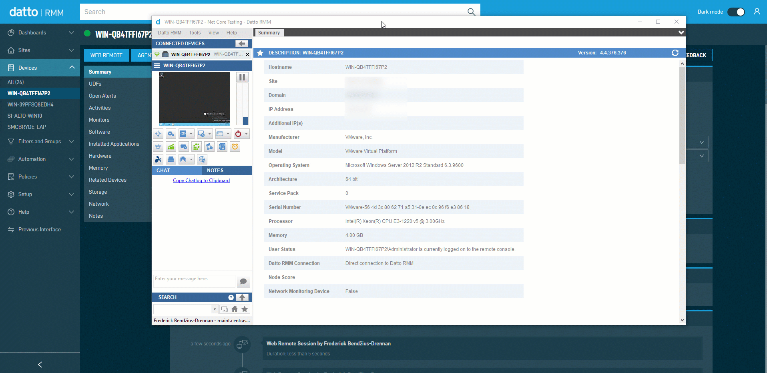Click the devices filter icon in search bar
Screen dimensions: 767x373
(x=225, y=309)
